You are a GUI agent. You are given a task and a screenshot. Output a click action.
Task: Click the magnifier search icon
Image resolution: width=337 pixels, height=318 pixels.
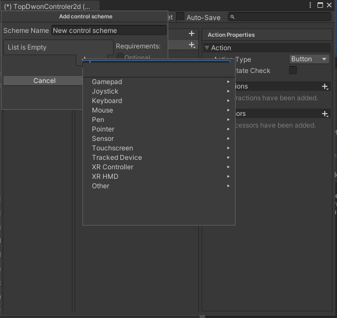coord(232,17)
